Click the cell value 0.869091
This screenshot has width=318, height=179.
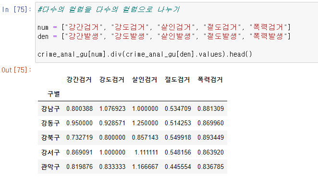80,152
